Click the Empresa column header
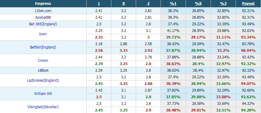Viewport: 261px width, 113px height. [x=43, y=4]
